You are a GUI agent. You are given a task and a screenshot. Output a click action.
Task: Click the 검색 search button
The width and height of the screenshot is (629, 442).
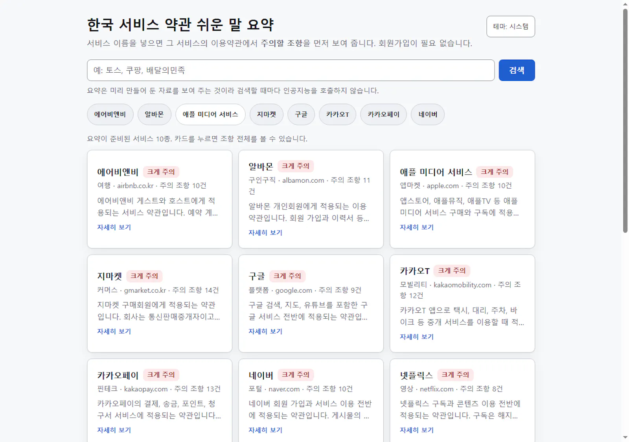[x=517, y=70]
